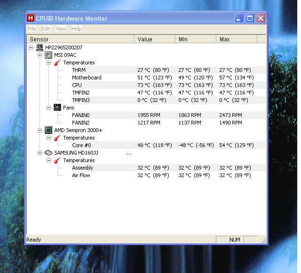Collapse the Fans group
This screenshot has width=301, height=273.
pos(49,108)
